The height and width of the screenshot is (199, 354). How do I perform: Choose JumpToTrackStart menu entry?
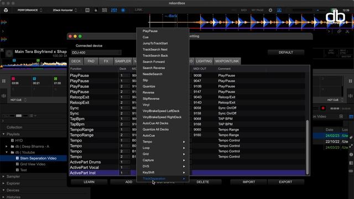[x=163, y=43]
